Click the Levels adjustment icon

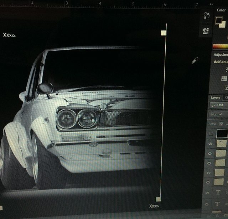[224, 79]
